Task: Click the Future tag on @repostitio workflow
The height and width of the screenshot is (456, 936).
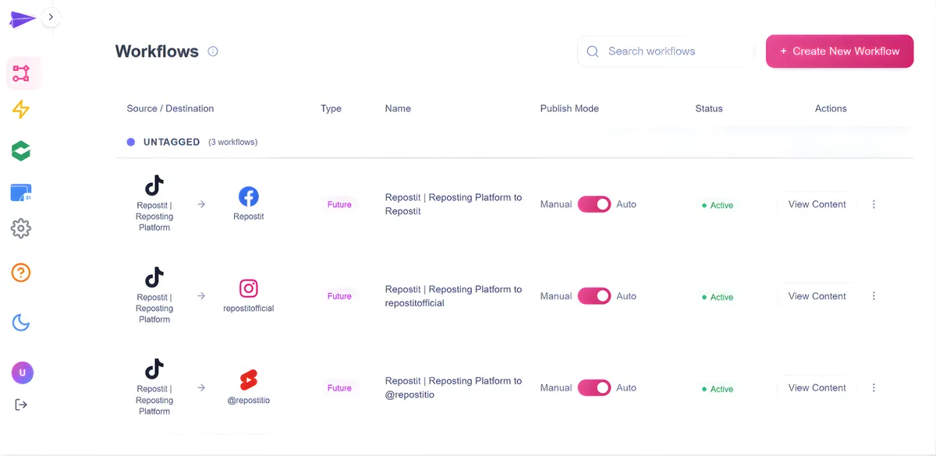Action: coord(339,387)
